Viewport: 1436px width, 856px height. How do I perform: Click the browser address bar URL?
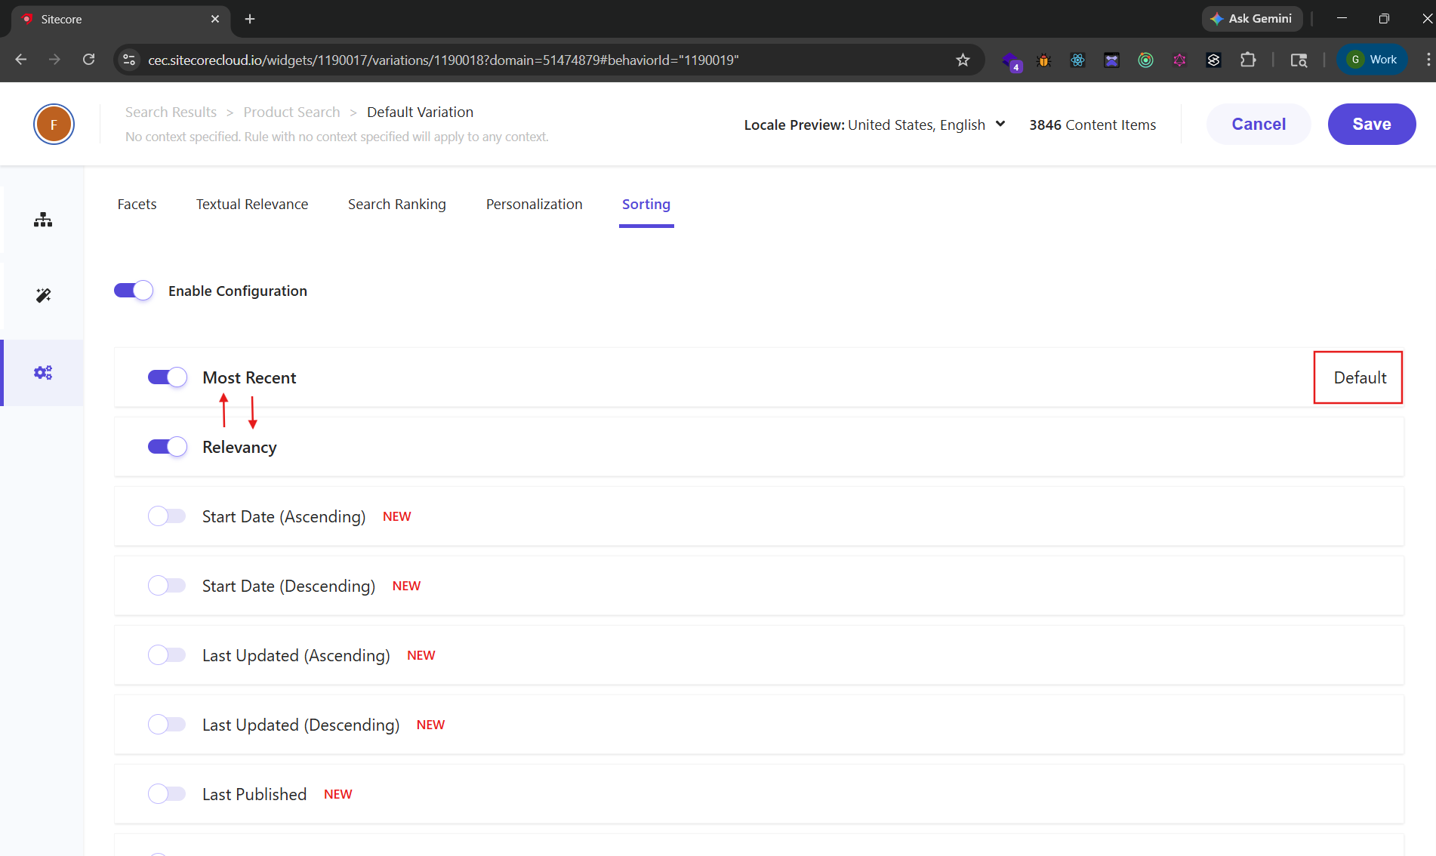pyautogui.click(x=443, y=60)
